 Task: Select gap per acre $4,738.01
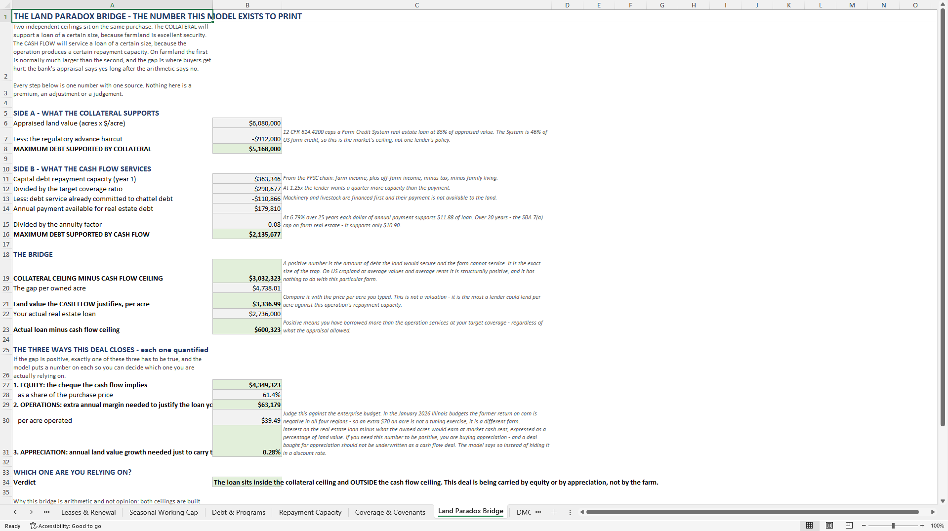(247, 288)
